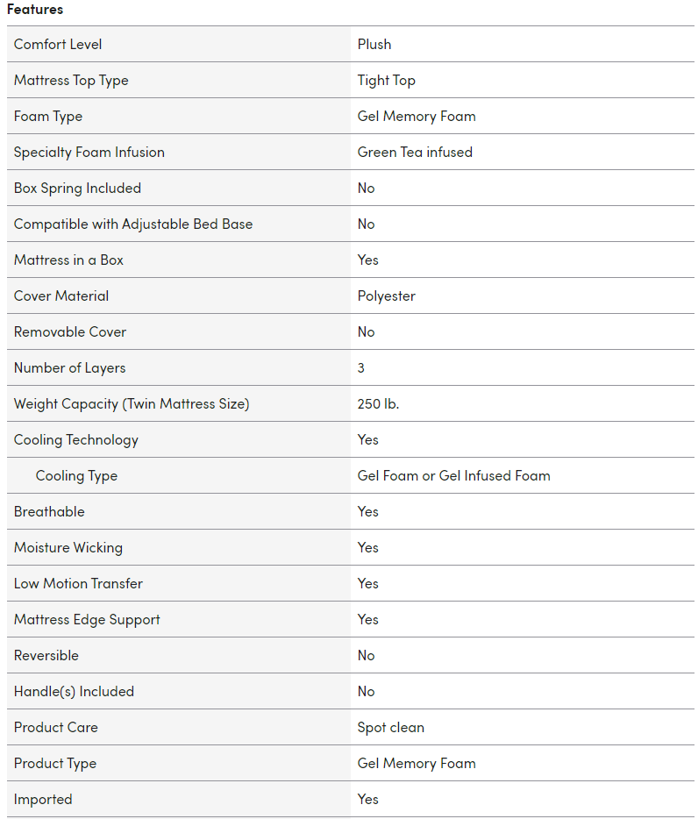The width and height of the screenshot is (698, 819).
Task: Select the Mattress Edge Support label
Action: click(x=87, y=619)
